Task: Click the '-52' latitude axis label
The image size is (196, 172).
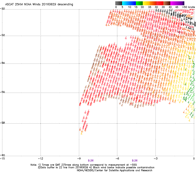Action: [x=2, y=35]
